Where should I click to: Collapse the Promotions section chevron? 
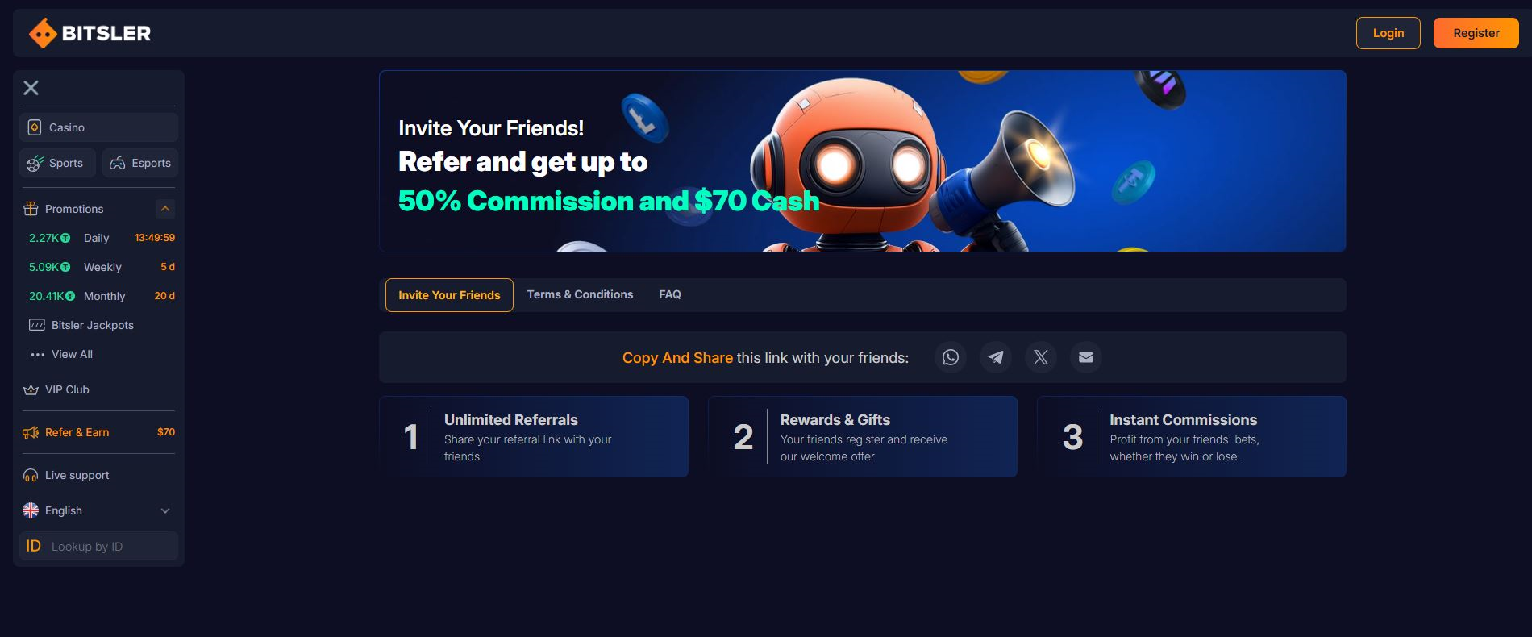click(x=165, y=209)
